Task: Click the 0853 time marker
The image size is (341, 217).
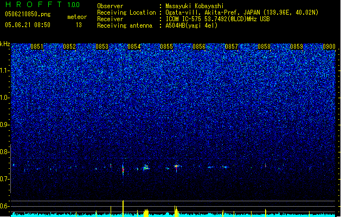Action: point(102,47)
